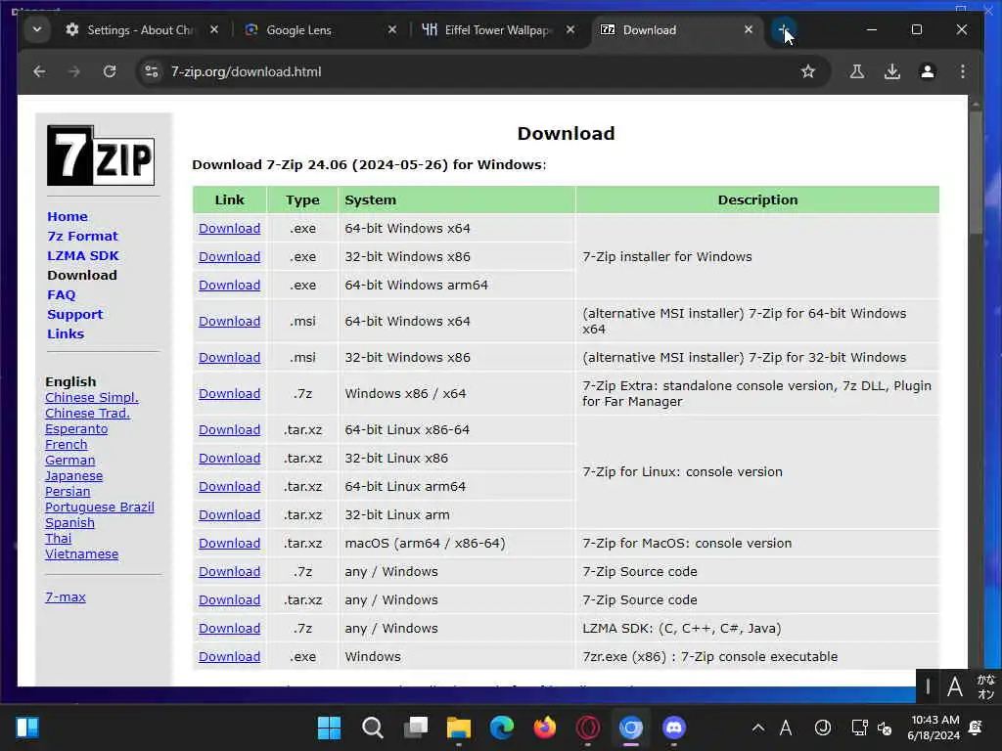Download the .msi for 64-bit Windows x64

(x=229, y=321)
